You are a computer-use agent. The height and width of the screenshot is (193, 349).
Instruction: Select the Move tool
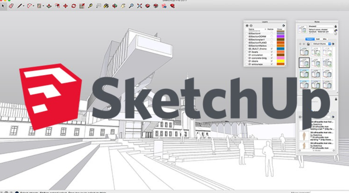pos(66,6)
